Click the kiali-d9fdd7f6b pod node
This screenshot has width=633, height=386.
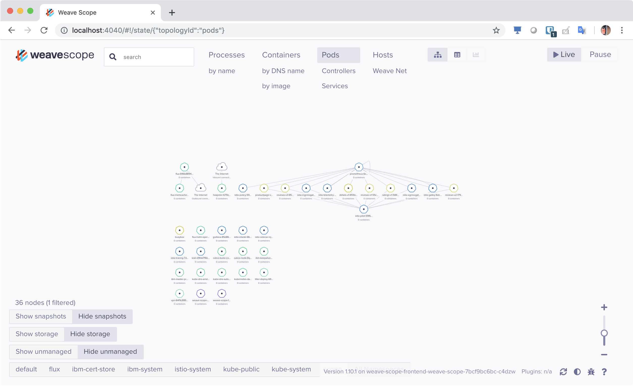click(x=201, y=251)
